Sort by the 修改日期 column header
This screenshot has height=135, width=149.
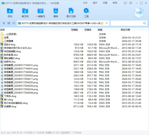point(125,30)
